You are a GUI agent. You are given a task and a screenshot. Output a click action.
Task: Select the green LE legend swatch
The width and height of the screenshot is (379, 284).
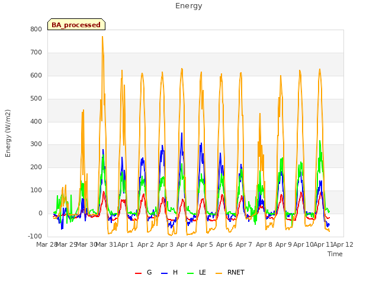click(x=191, y=273)
